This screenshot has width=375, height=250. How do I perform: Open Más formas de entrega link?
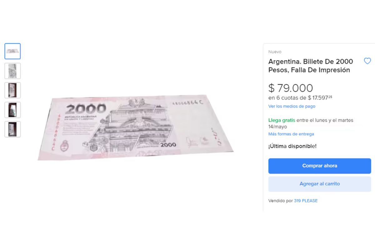point(291,134)
